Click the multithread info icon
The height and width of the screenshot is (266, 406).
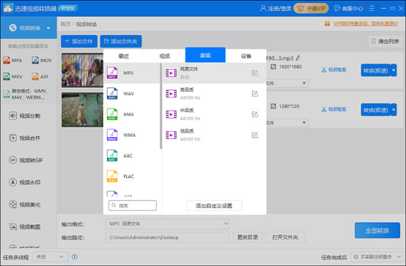(75, 256)
